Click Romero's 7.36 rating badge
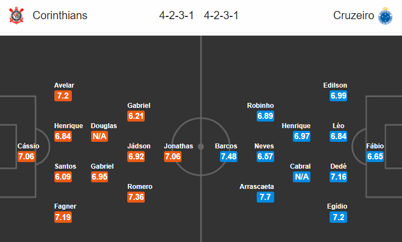Screen dimensions: 402x242 click(136, 197)
